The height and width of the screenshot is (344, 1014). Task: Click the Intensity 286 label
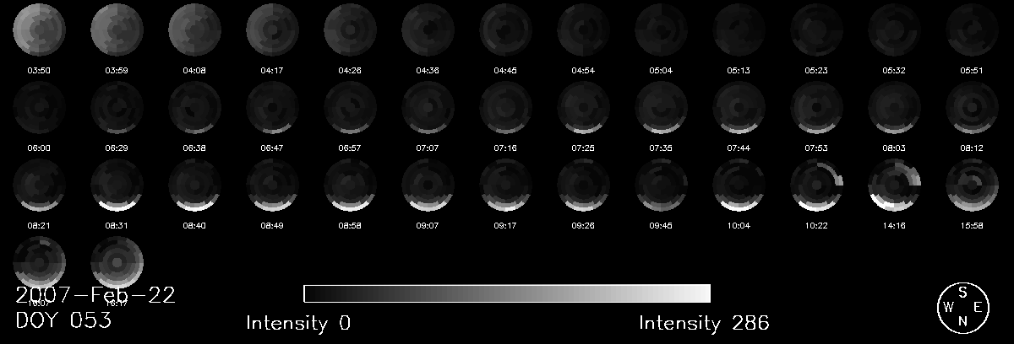pos(703,323)
